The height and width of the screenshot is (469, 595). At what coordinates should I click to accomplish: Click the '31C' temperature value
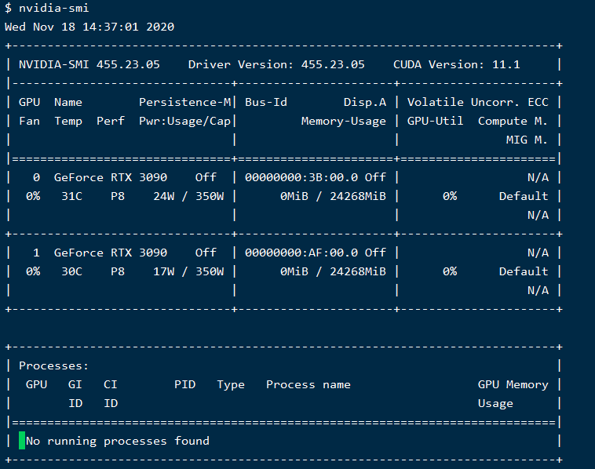coord(71,196)
